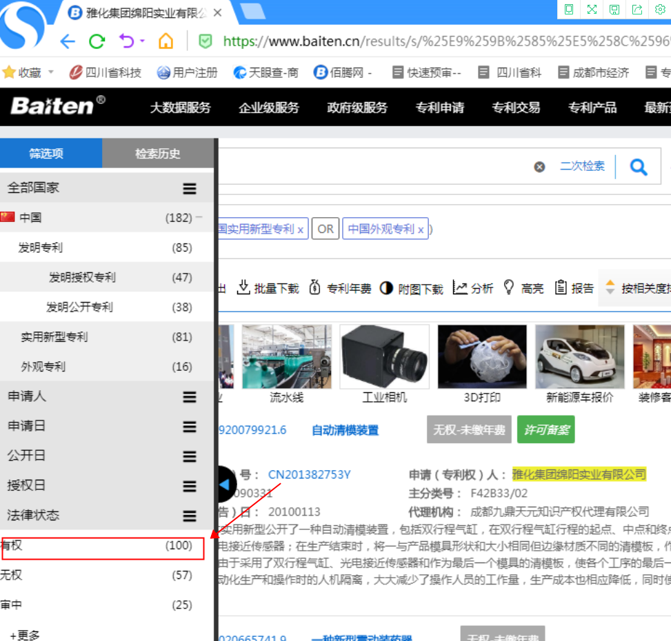Click the 工业相机 thumbnail image
671x641 pixels.
coord(384,356)
